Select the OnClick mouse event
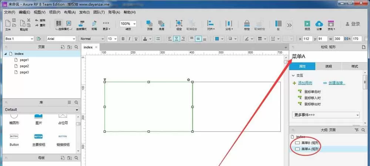370x166 pixels. pos(313,91)
